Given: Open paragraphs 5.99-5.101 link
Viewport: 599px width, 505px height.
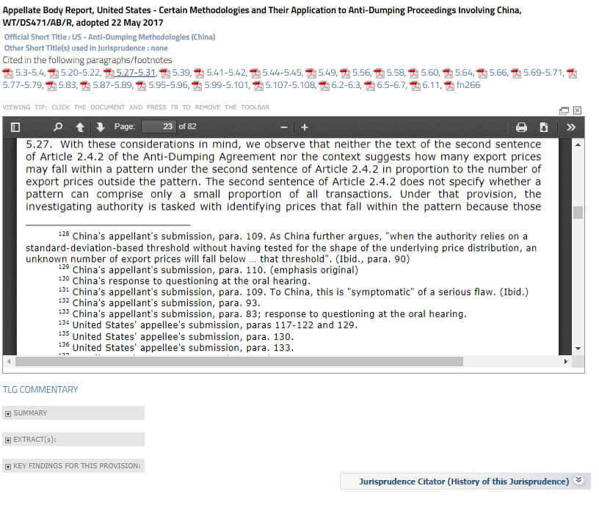Looking at the screenshot, I should click(227, 85).
